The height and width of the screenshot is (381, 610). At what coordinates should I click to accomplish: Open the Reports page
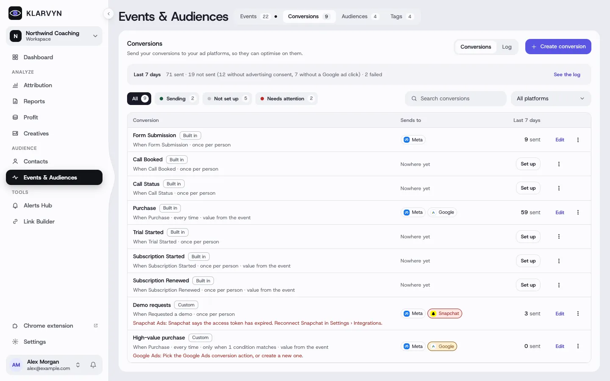pyautogui.click(x=54, y=101)
